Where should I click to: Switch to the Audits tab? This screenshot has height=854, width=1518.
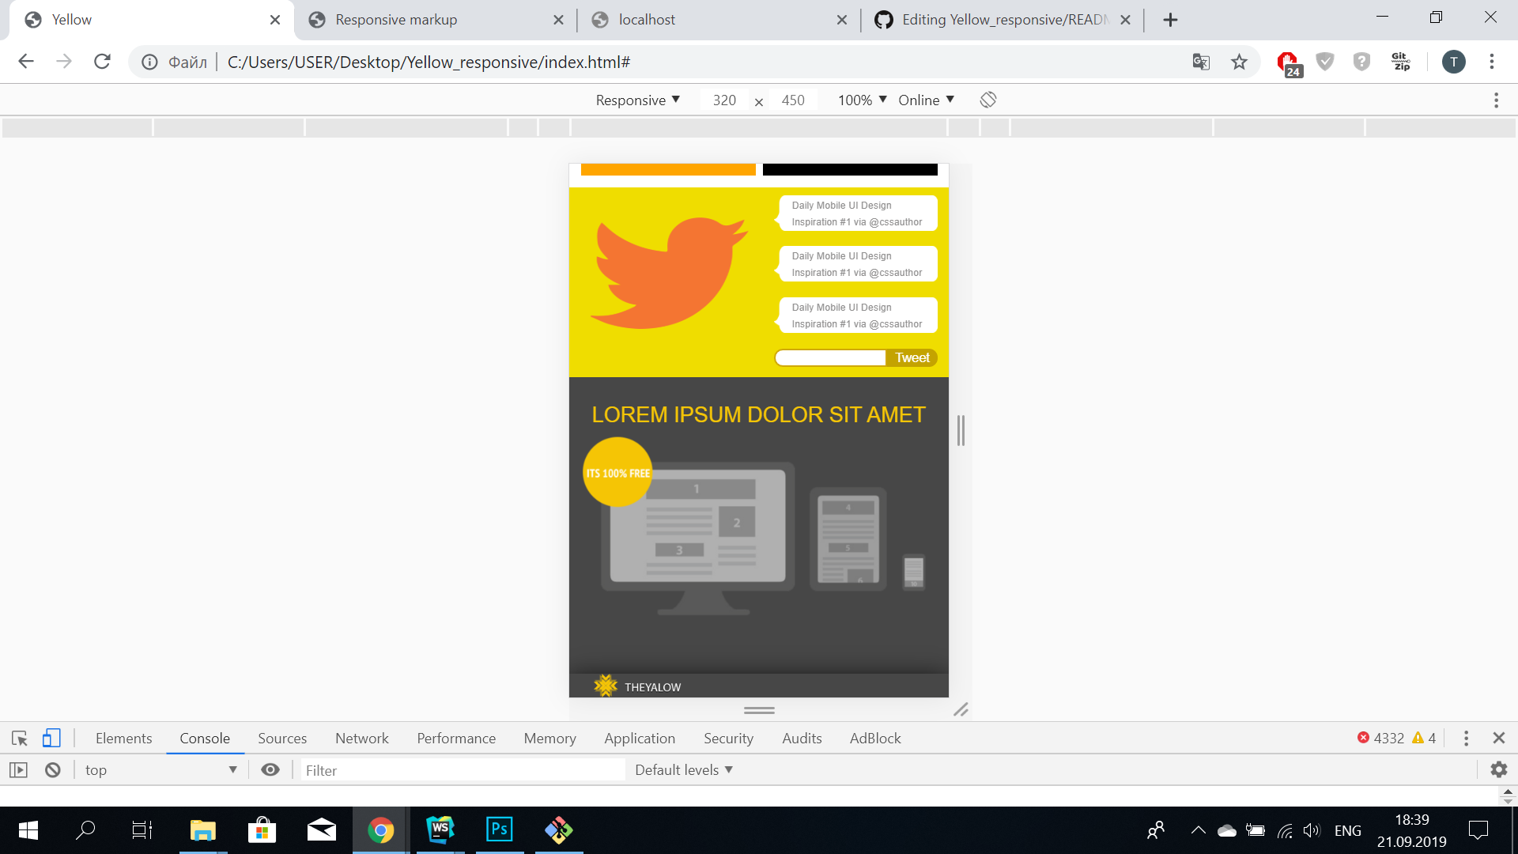802,738
